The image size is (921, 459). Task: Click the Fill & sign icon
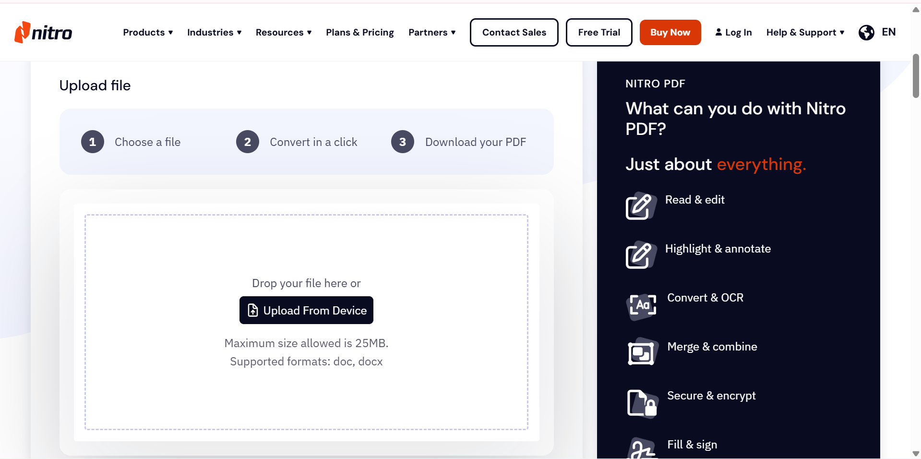pyautogui.click(x=642, y=448)
